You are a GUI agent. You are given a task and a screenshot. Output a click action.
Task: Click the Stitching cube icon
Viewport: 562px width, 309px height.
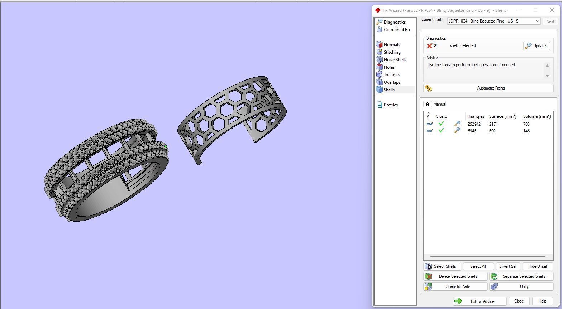click(x=380, y=52)
